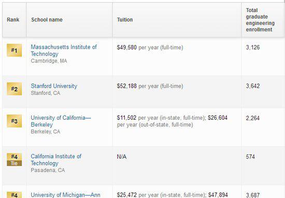The image size is (285, 198).
Task: Open Massachusetts Institute of Technology link
Action: (64, 50)
